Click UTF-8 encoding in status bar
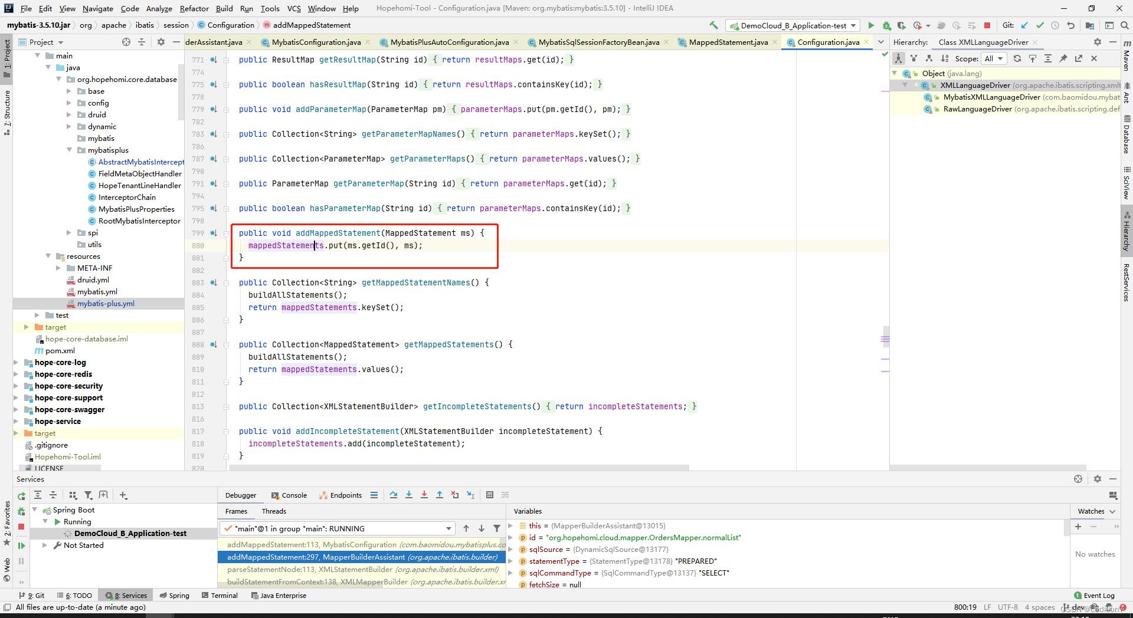This screenshot has height=618, width=1133. click(x=1008, y=607)
